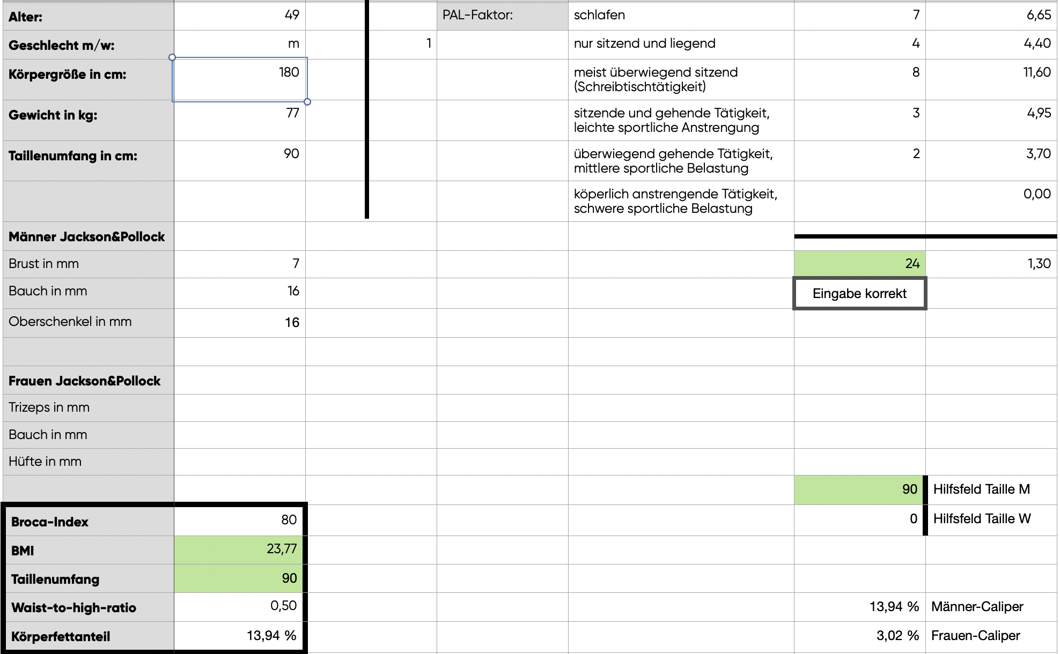The image size is (1060, 654).
Task: Select the Gewicht value cell 77
Action: click(x=239, y=120)
